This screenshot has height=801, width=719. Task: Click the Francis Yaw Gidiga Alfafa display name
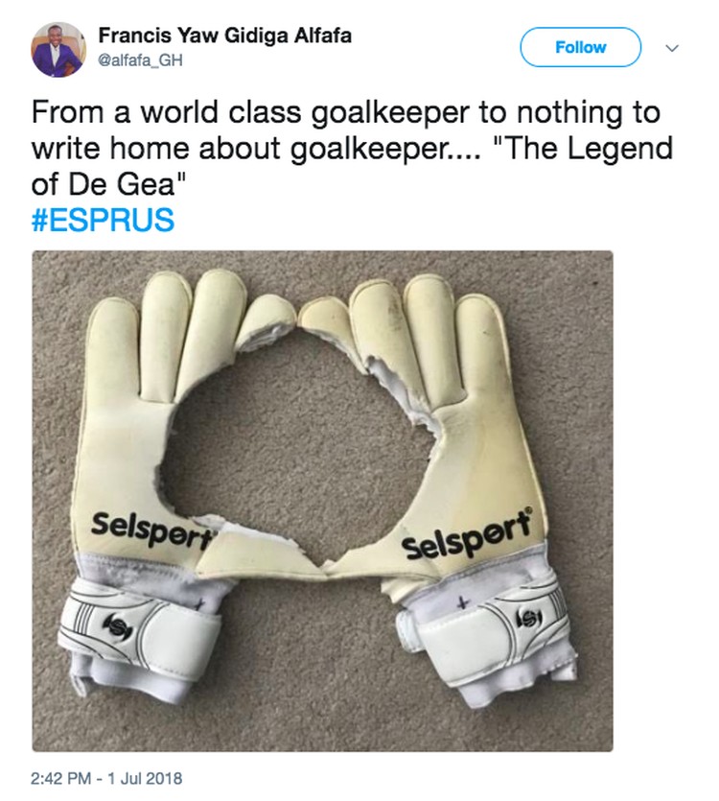coord(224,35)
